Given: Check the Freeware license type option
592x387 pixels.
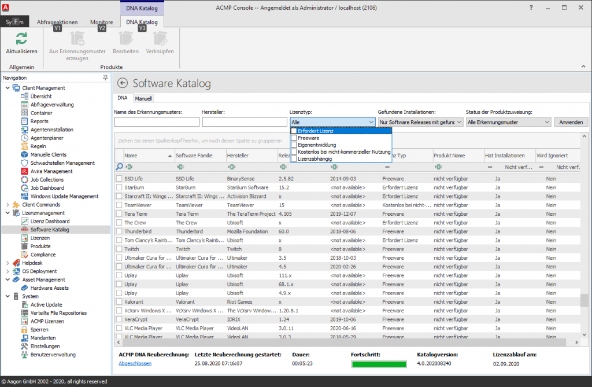Looking at the screenshot, I should 294,138.
